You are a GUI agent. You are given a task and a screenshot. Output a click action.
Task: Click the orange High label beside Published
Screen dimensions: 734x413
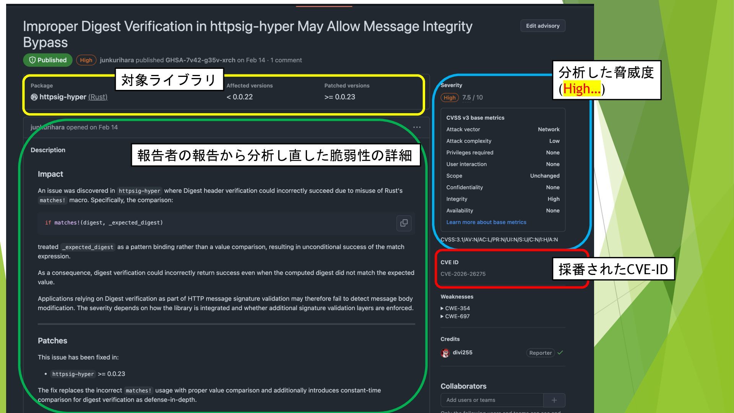(x=86, y=60)
